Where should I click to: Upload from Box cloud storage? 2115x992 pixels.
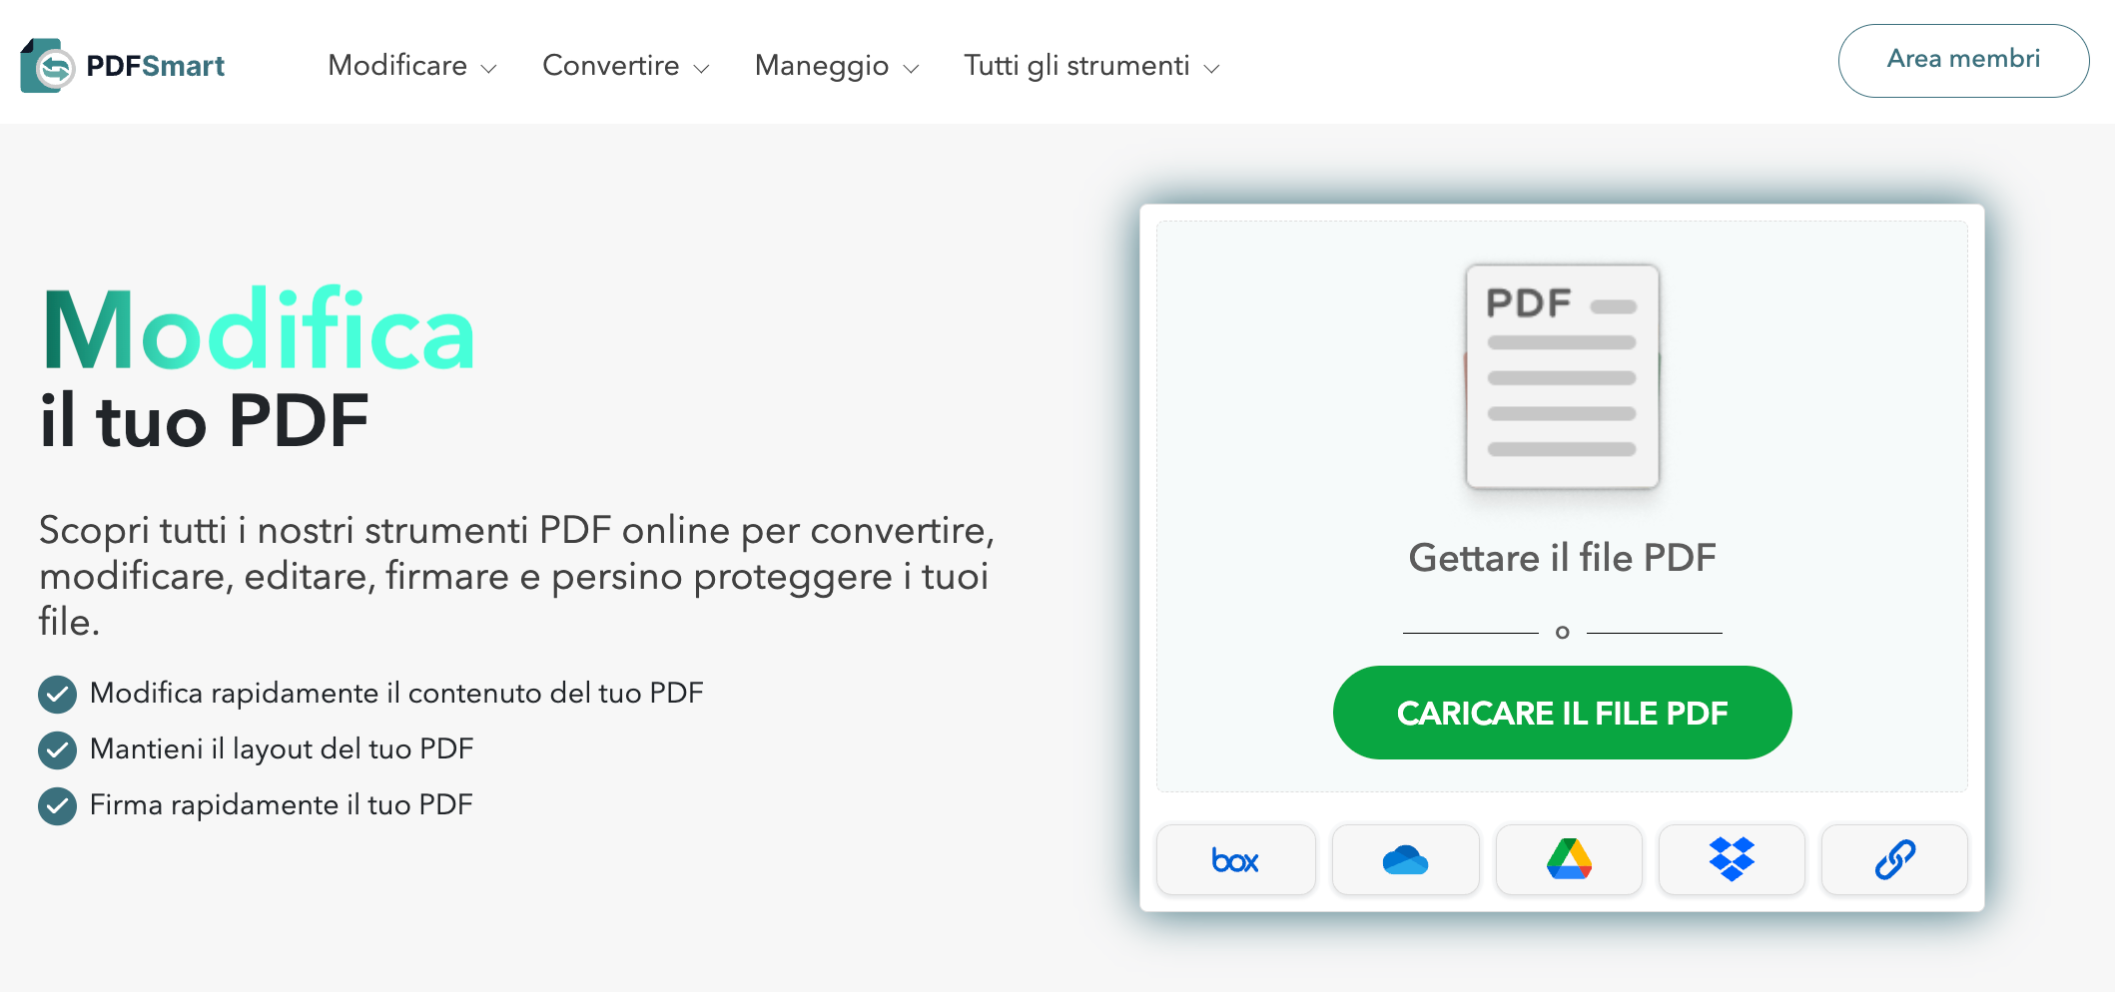pyautogui.click(x=1235, y=859)
